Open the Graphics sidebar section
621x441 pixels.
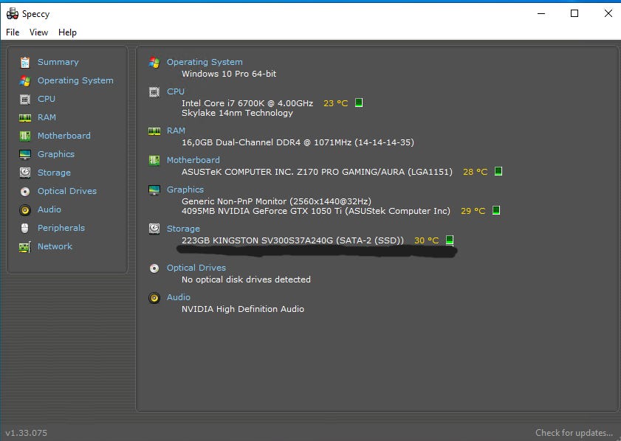pyautogui.click(x=56, y=154)
